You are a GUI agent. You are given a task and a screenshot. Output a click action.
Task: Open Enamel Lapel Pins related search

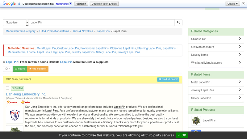[x=38, y=52]
